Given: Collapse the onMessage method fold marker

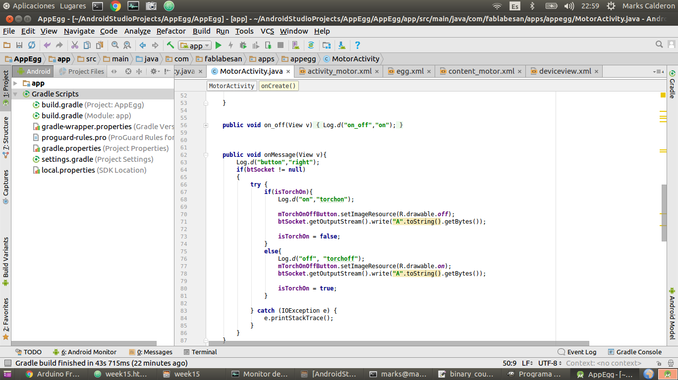Looking at the screenshot, I should pyautogui.click(x=206, y=155).
